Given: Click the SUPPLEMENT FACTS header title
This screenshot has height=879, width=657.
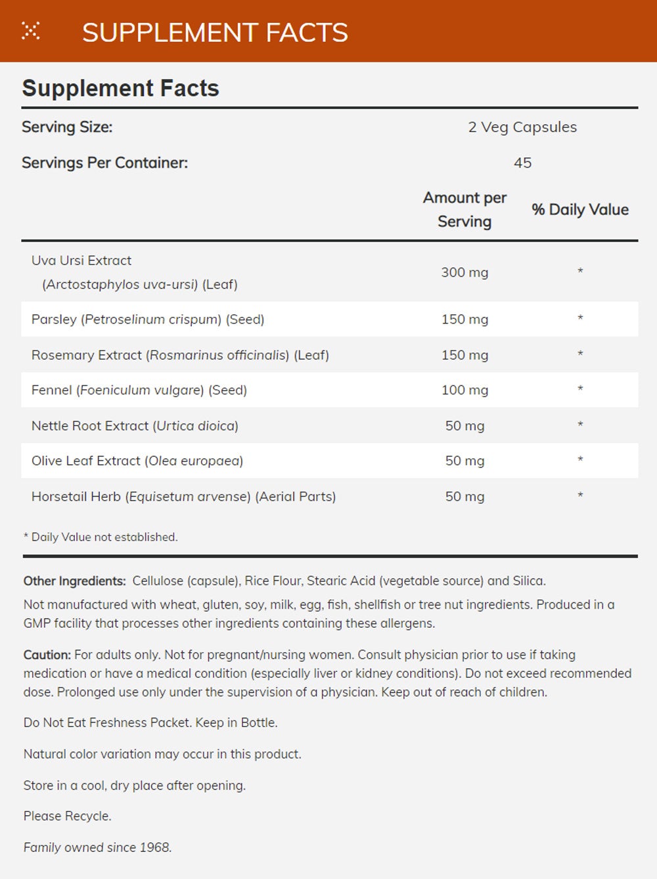Looking at the screenshot, I should click(215, 32).
